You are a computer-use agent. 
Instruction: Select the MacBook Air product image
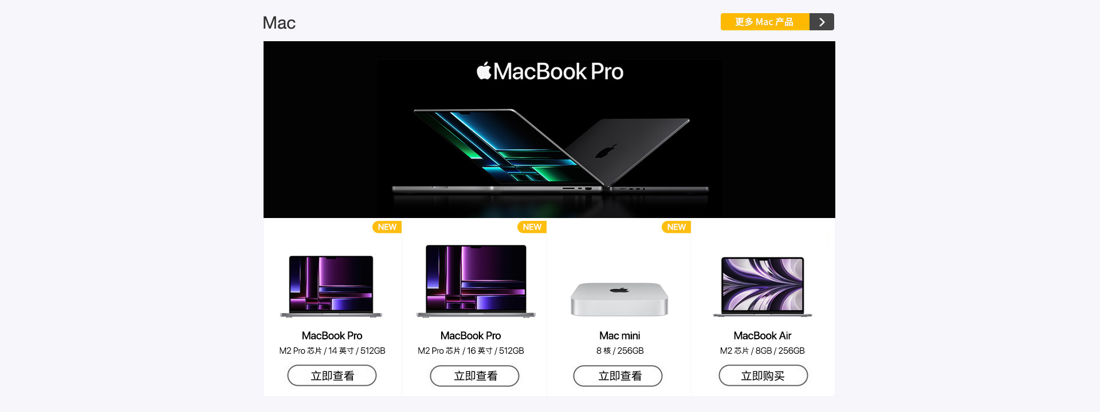coord(763,287)
